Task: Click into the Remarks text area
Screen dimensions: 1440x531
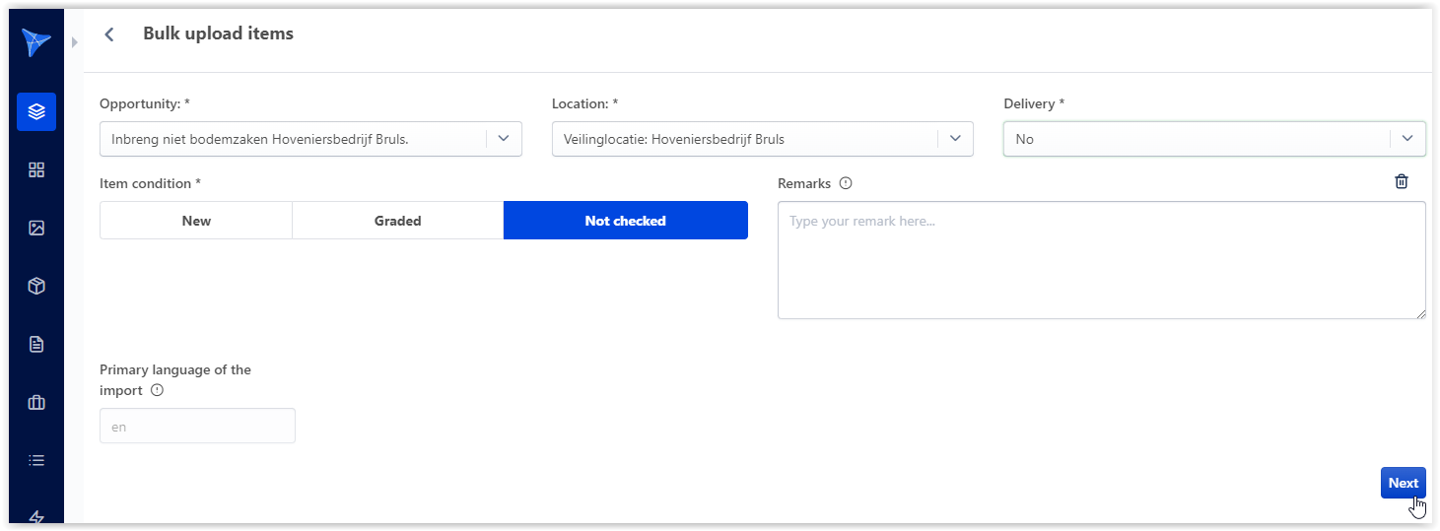Action: click(1101, 260)
